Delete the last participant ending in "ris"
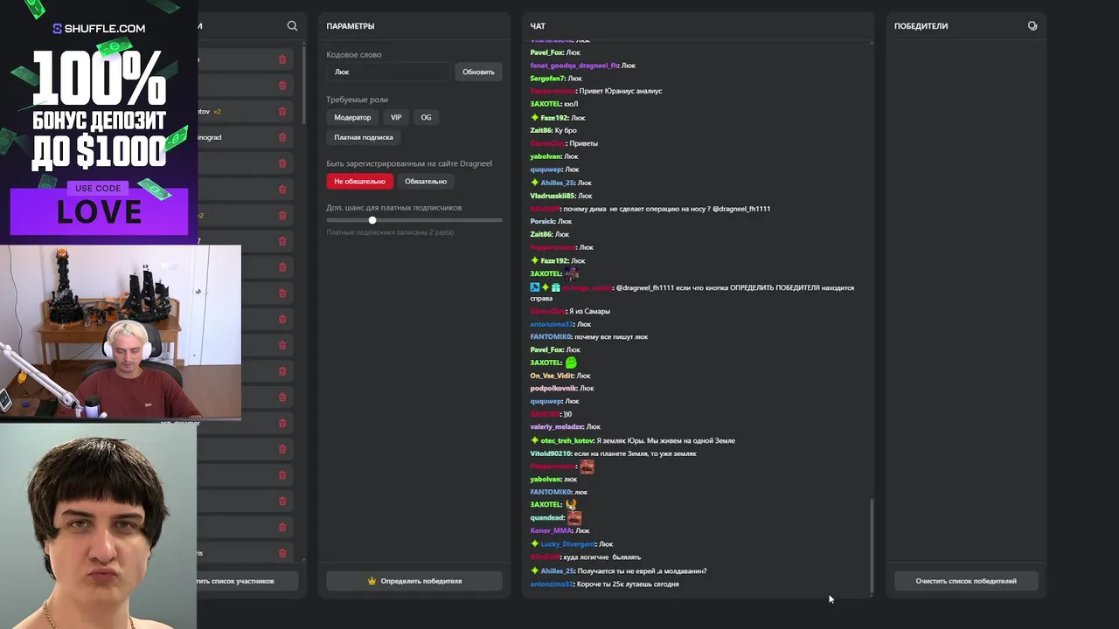Screen dimensions: 1119x629 pos(282,553)
